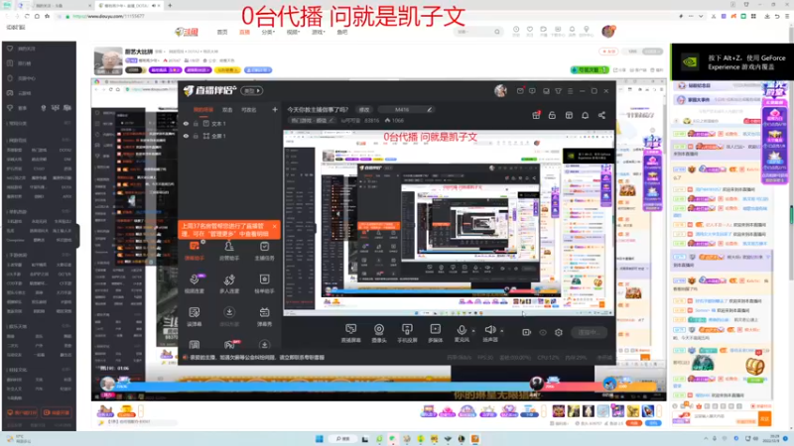Open companion hamburger menu icon
Screen dimensions: 794x446
pyautogui.click(x=570, y=91)
